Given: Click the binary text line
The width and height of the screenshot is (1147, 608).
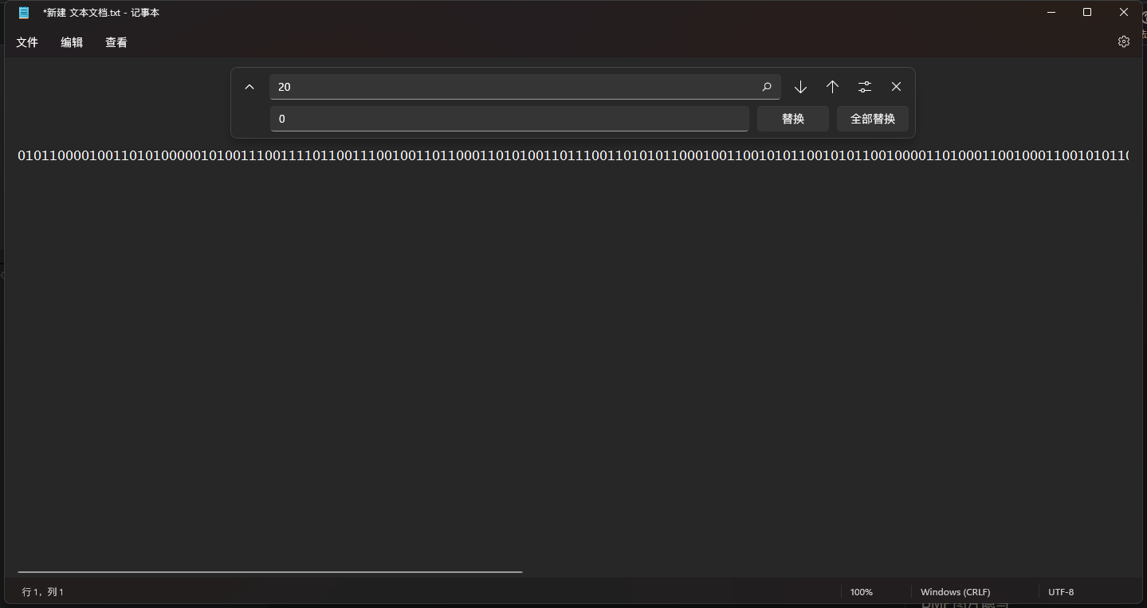Looking at the screenshot, I should [x=573, y=155].
